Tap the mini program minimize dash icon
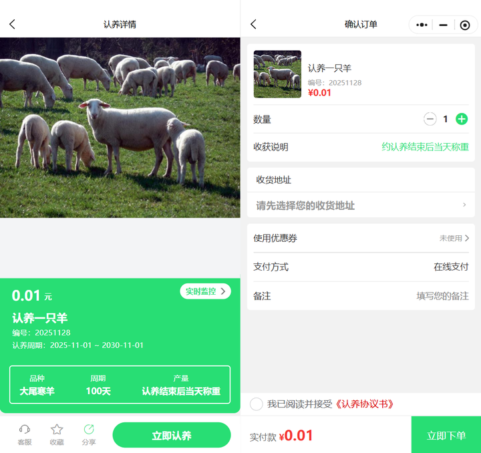481x453 pixels. tap(444, 25)
